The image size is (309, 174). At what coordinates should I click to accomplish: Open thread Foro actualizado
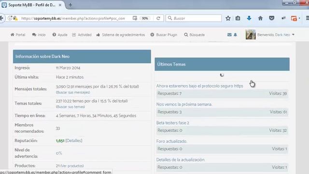[x=172, y=141]
